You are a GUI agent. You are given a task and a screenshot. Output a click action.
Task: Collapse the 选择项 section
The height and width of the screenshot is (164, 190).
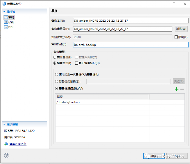(4, 12)
